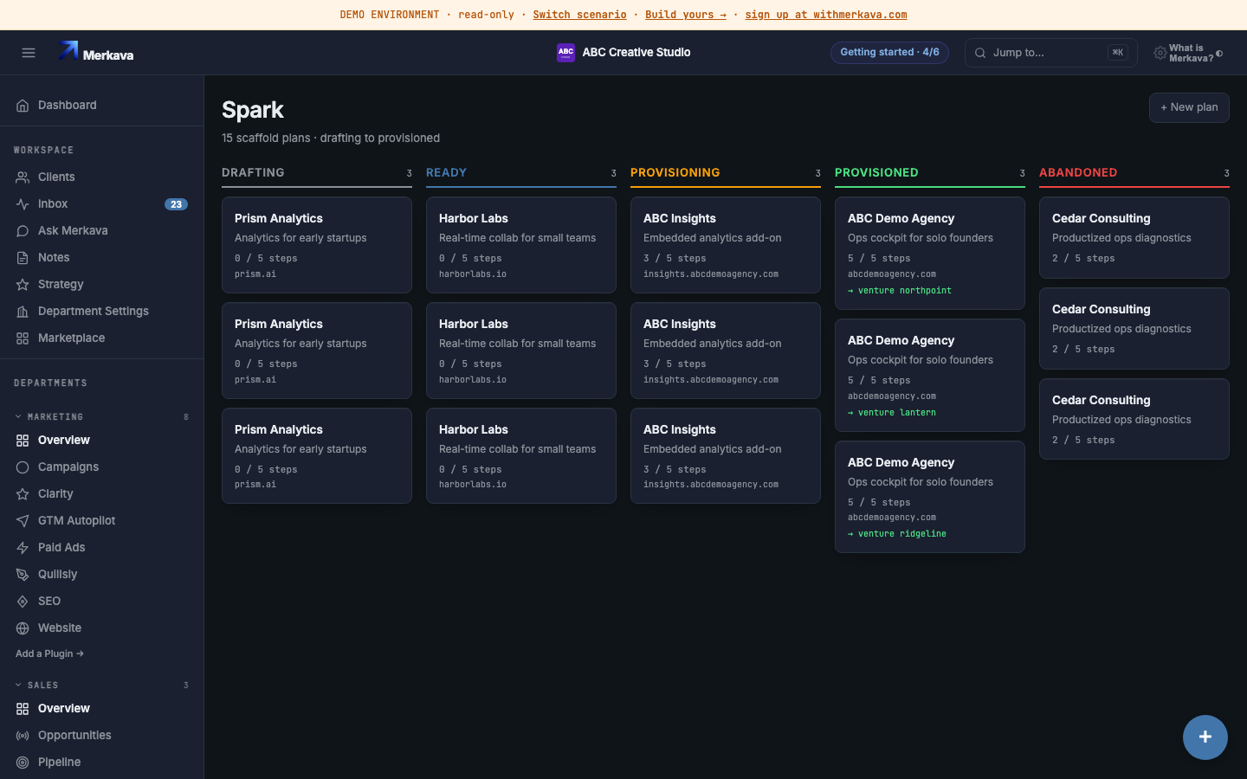Open the Marketplace
This screenshot has width=1247, height=779.
pyautogui.click(x=101, y=338)
